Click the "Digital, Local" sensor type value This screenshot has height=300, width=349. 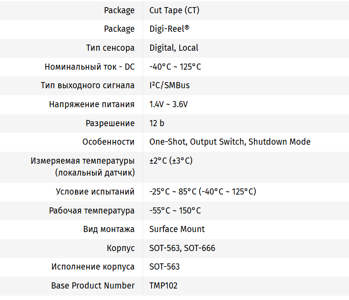pyautogui.click(x=174, y=48)
